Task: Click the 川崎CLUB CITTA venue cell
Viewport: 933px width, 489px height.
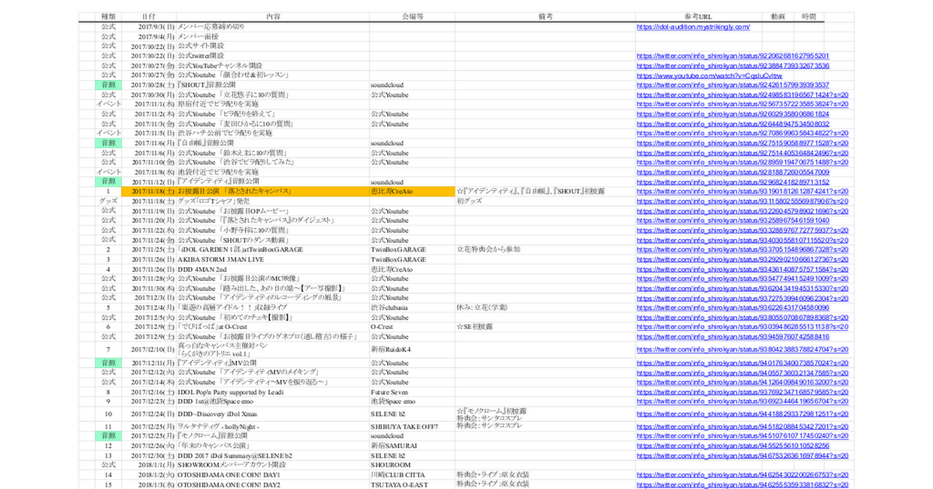Action: tap(412, 474)
